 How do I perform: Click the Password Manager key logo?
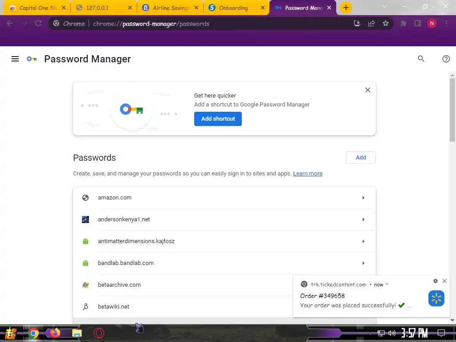32,59
